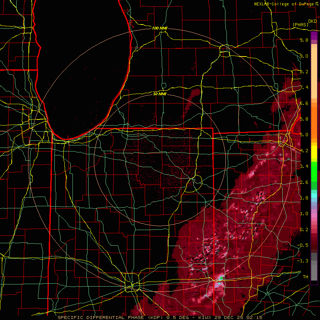The image size is (320, 320).
Task: Click the -1.3 legend value
Action: click(303, 261)
